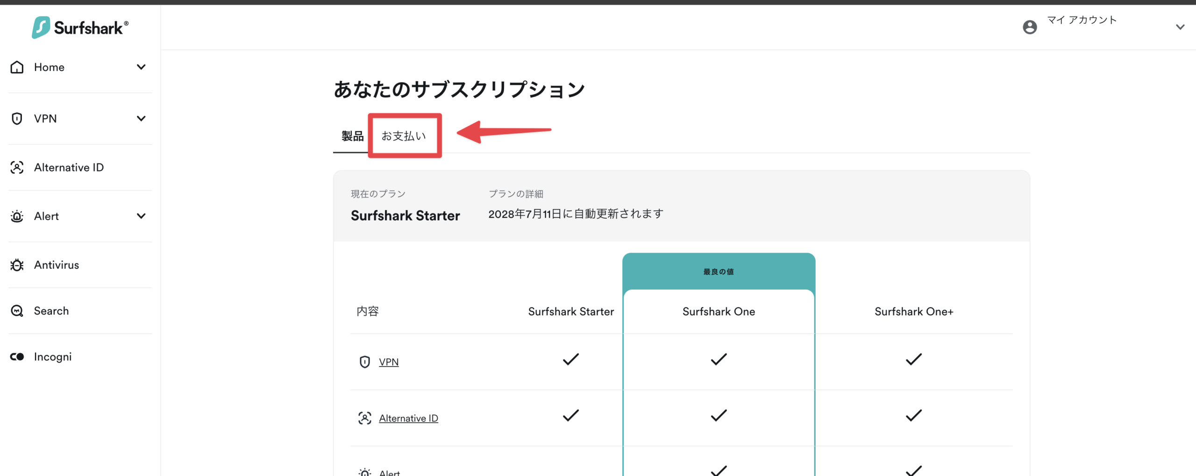
Task: Follow the Alternative ID link in the table
Action: [x=408, y=418]
